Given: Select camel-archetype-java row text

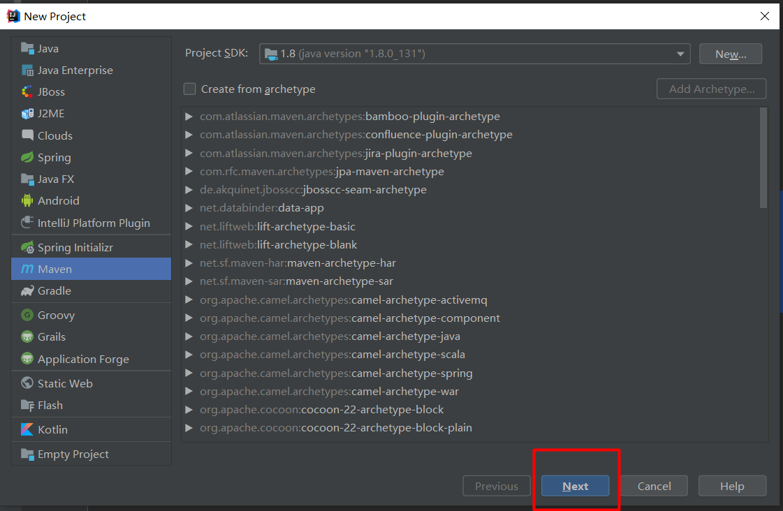Looking at the screenshot, I should pyautogui.click(x=330, y=336).
